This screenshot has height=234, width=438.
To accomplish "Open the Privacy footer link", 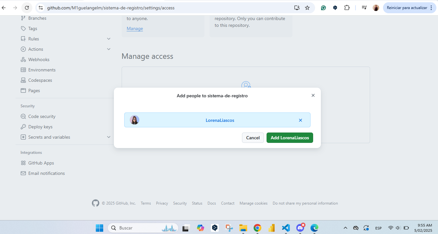I will [x=162, y=203].
